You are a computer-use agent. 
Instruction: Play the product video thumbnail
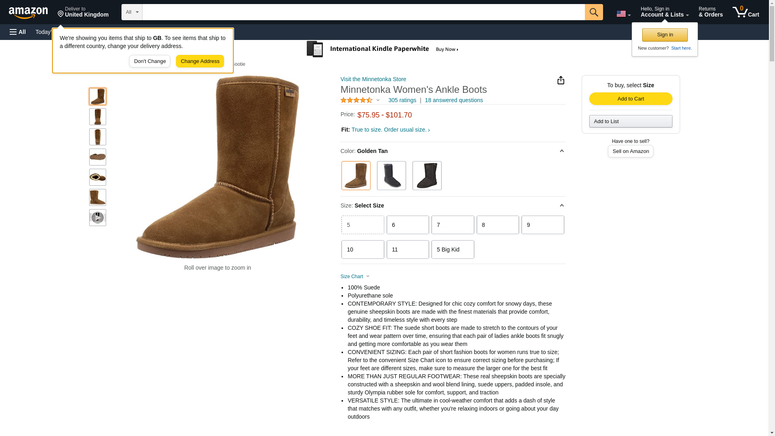(x=97, y=218)
